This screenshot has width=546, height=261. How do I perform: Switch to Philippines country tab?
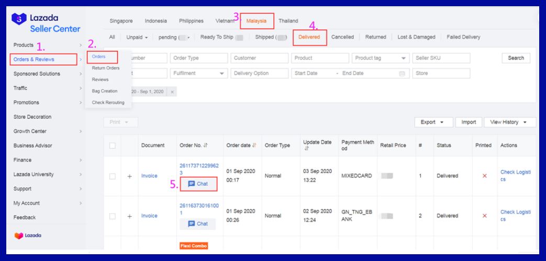coord(191,21)
